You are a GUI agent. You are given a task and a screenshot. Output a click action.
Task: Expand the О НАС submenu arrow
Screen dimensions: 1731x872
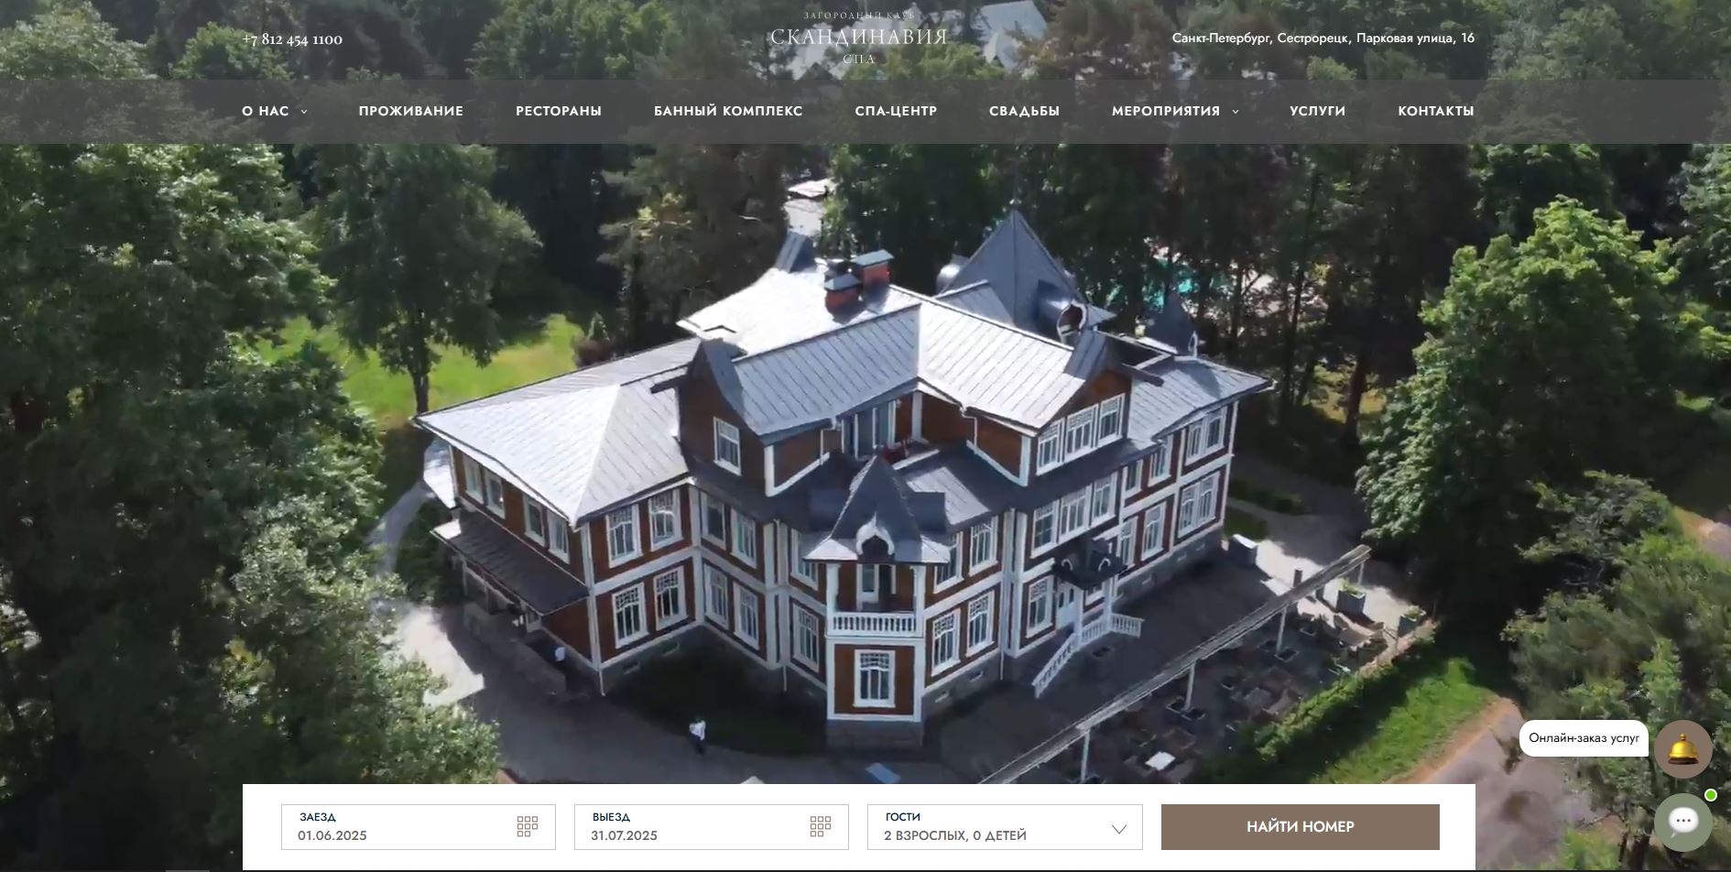point(304,112)
